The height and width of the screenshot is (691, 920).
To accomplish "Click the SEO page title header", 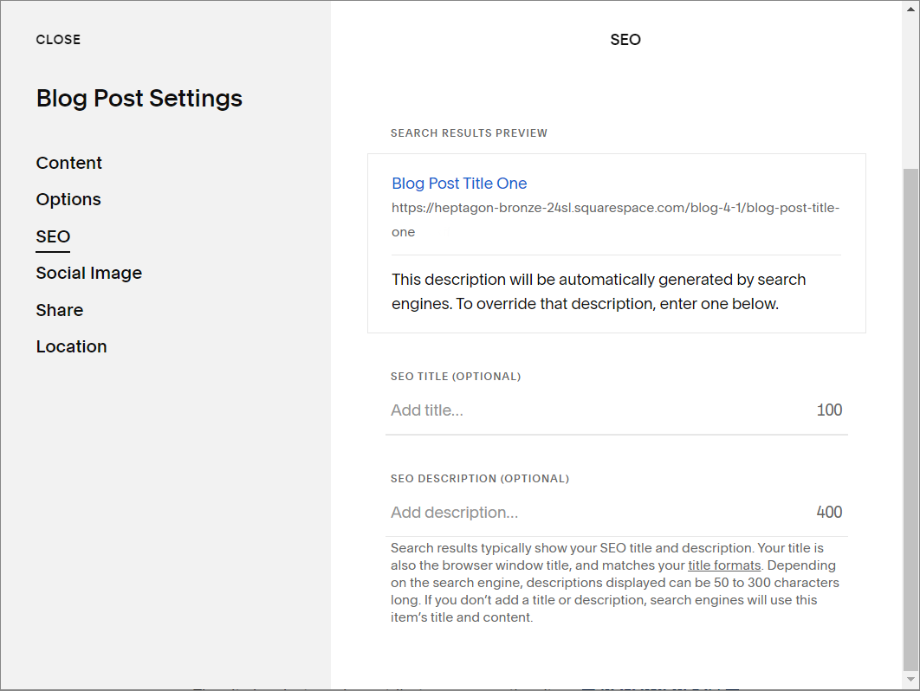I will point(625,39).
